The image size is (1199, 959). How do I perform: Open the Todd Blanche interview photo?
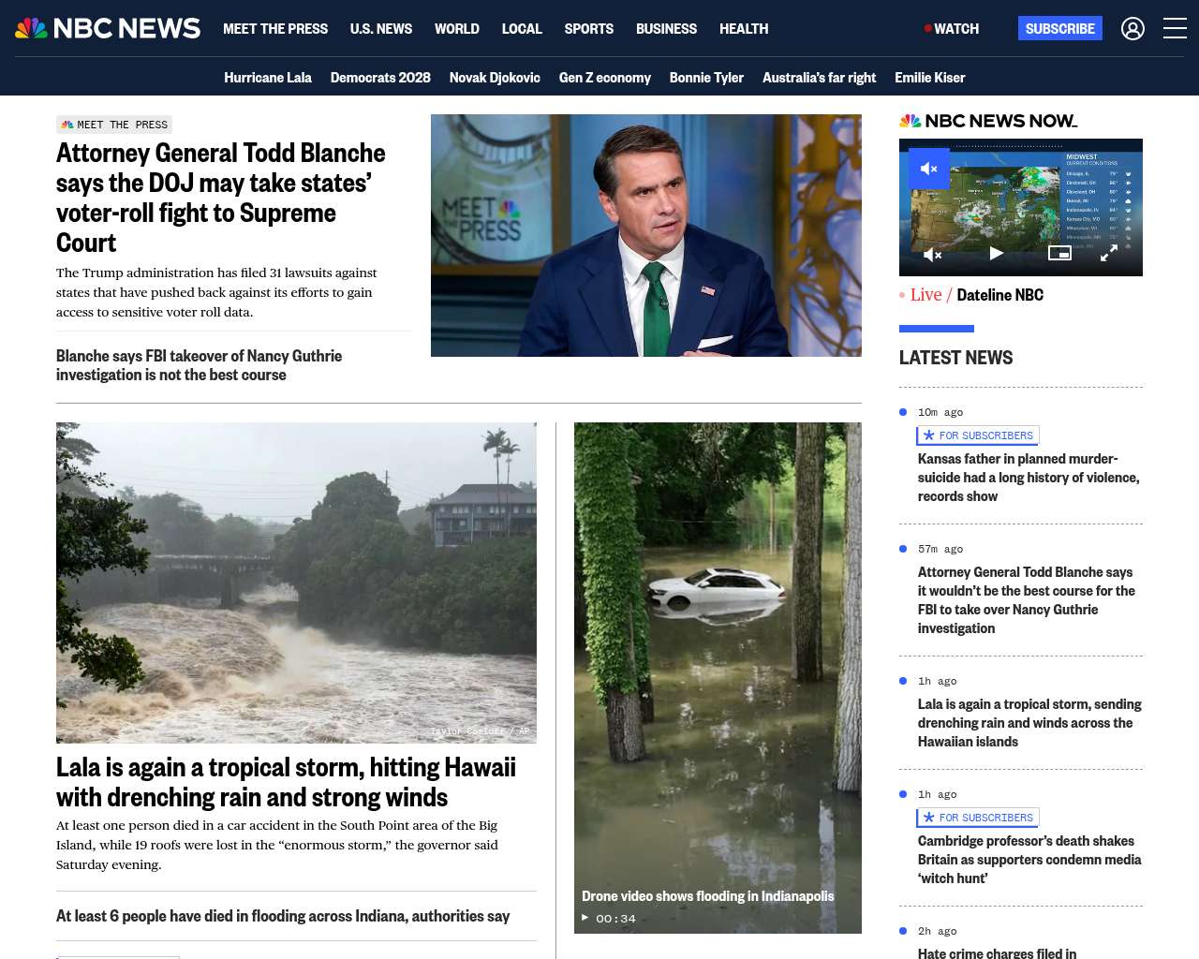646,235
